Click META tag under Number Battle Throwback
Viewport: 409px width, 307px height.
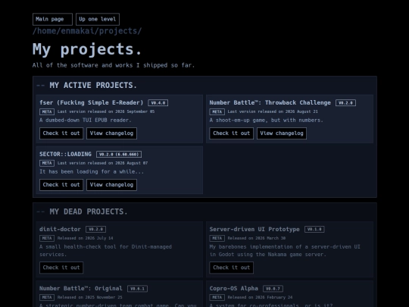pos(217,111)
